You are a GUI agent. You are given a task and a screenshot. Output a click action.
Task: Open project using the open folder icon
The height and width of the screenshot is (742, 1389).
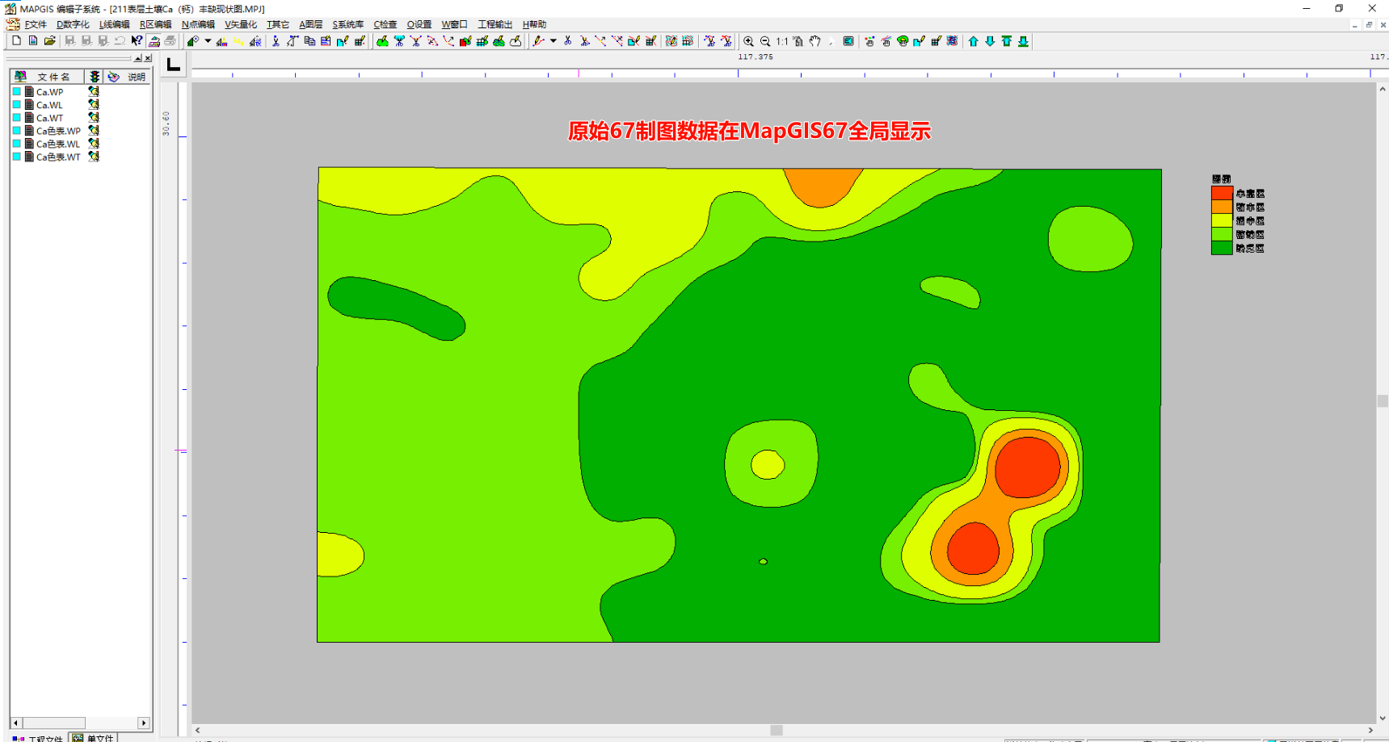pos(49,41)
